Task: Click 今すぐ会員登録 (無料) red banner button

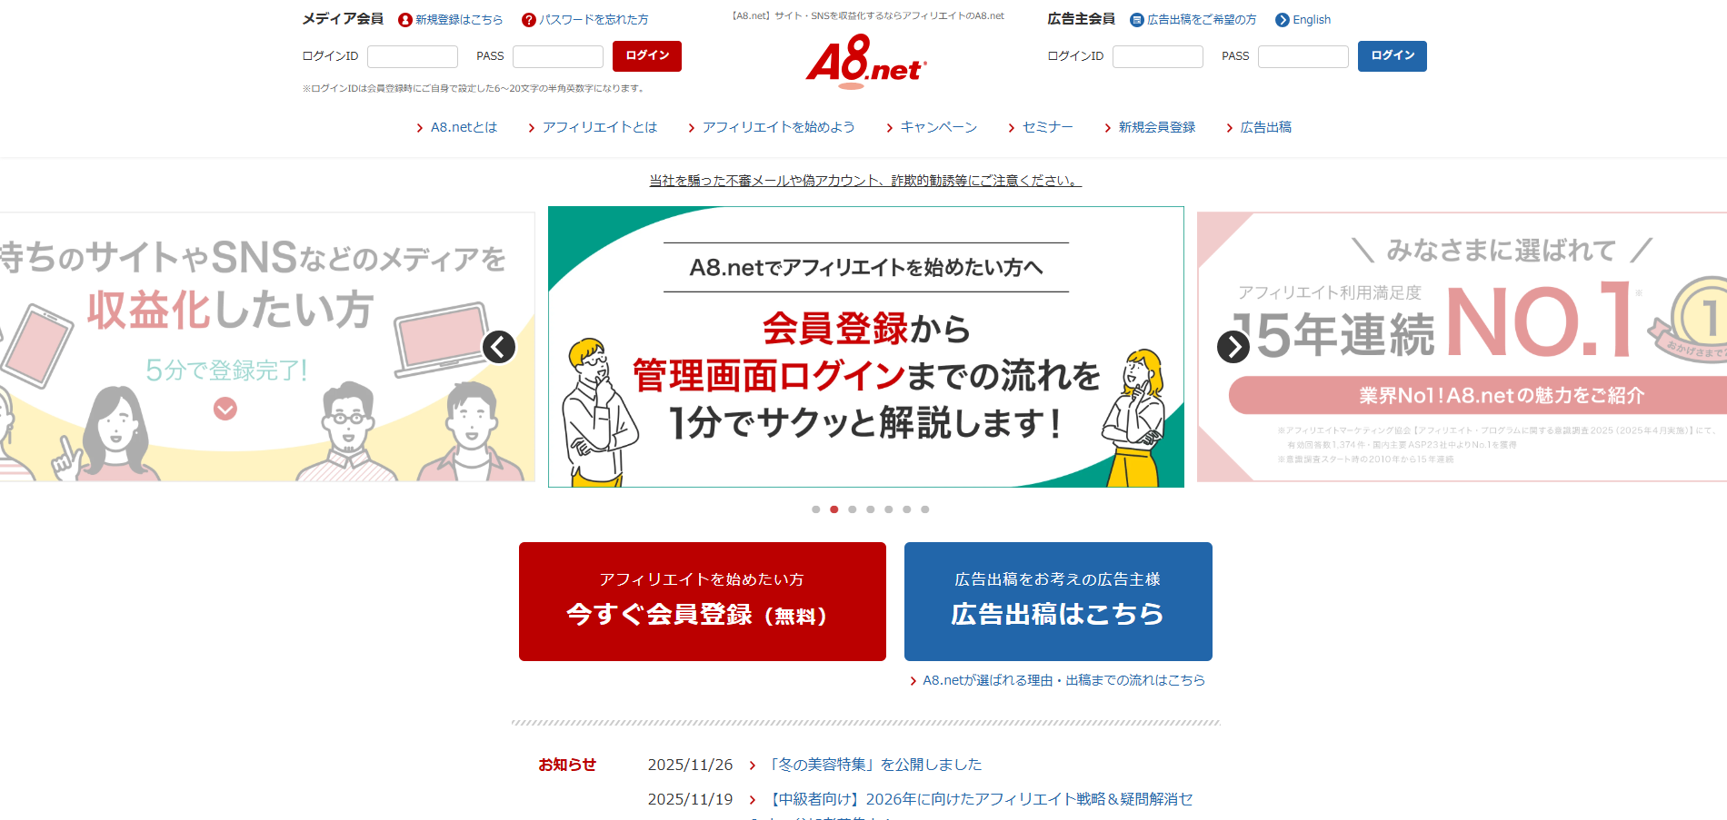Action: (703, 601)
